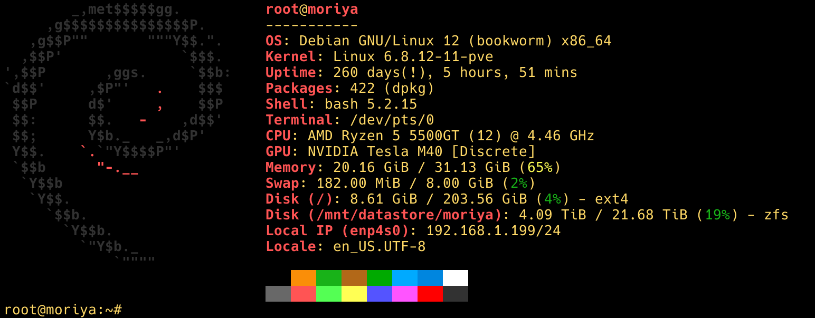815x318 pixels.
Task: Select the 'Linux 6.8.12-11-pve' kernel value
Action: (x=413, y=57)
